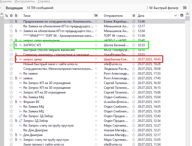
Task: Open Инструменты menu
Action: click(25, 1)
